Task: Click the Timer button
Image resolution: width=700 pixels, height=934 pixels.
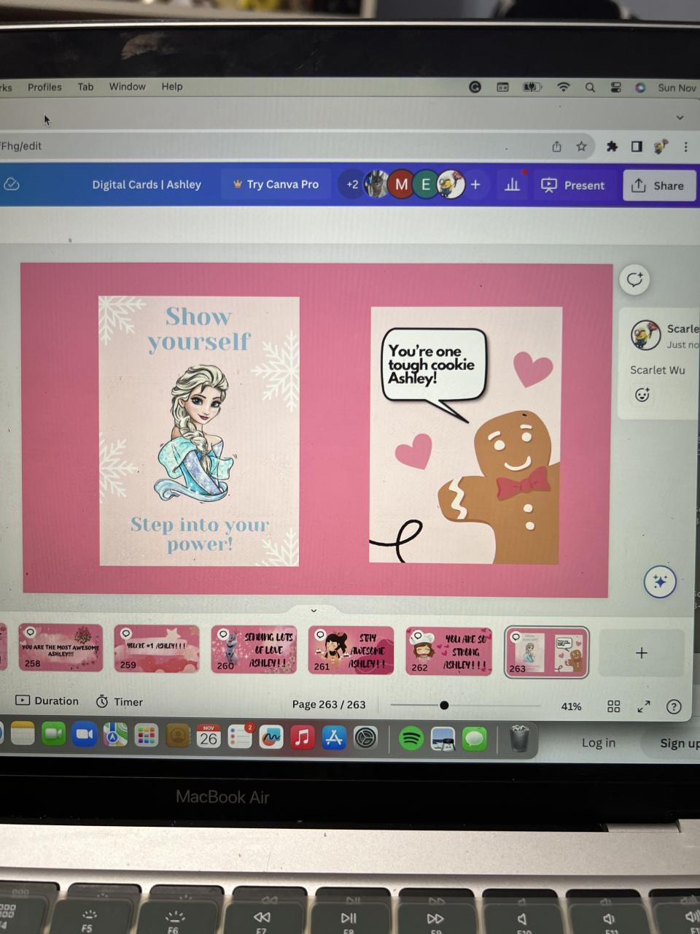Action: [120, 701]
